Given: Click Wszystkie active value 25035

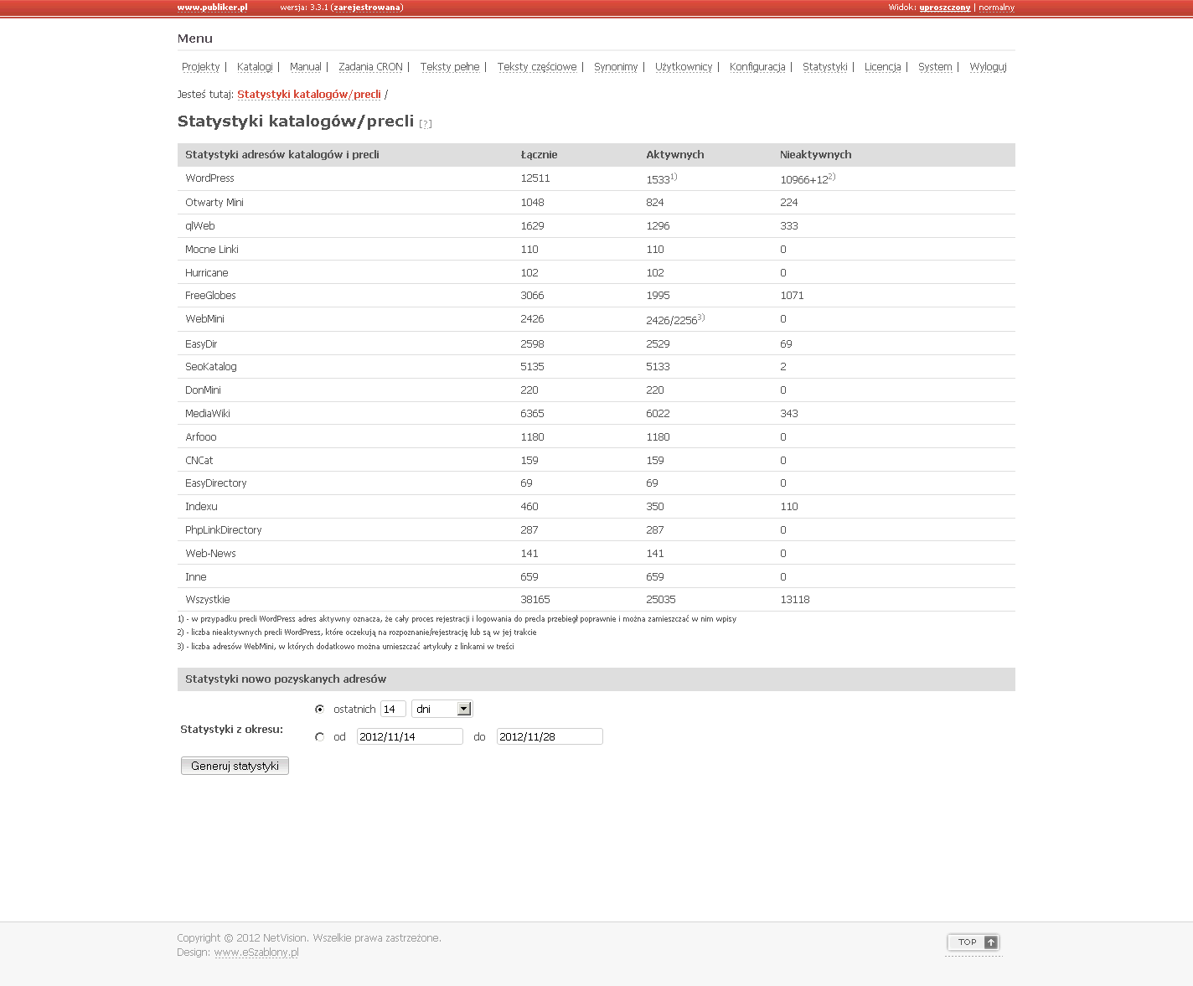Looking at the screenshot, I should (661, 600).
